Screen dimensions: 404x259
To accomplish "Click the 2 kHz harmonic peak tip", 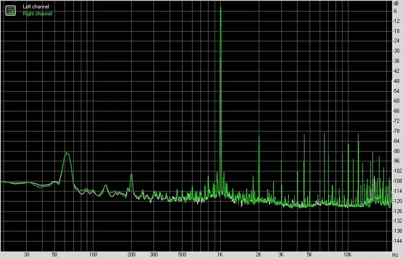I will [x=259, y=136].
